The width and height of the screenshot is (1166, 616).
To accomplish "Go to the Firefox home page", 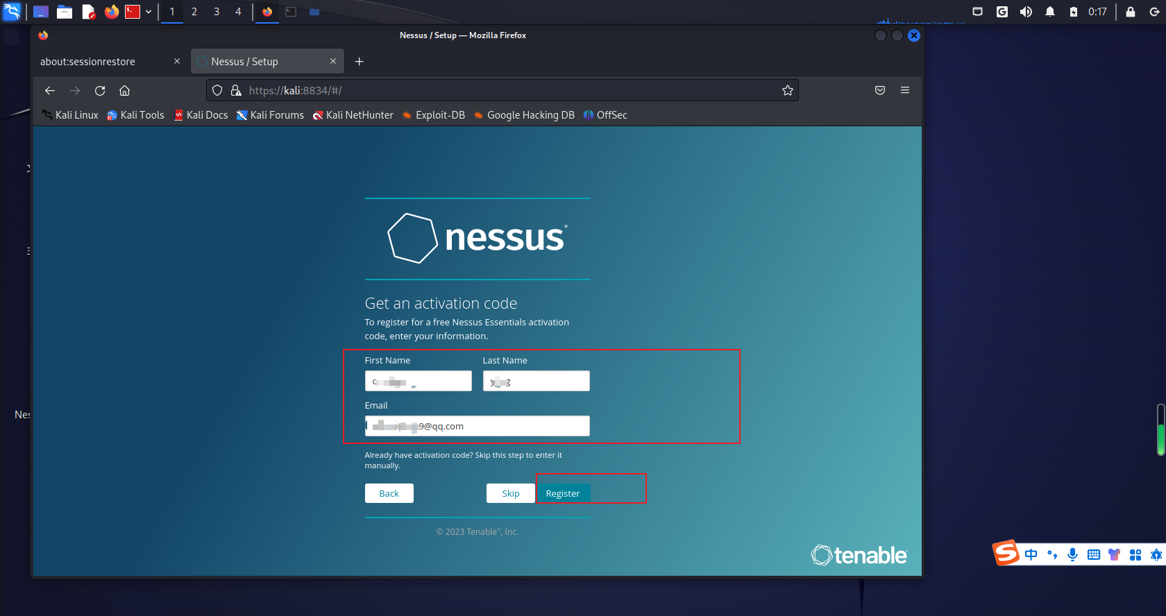I will tap(125, 90).
